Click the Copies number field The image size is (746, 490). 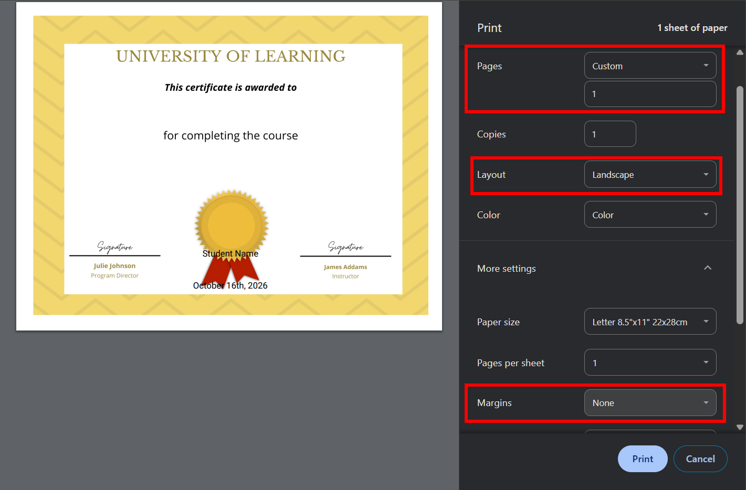[x=610, y=134]
